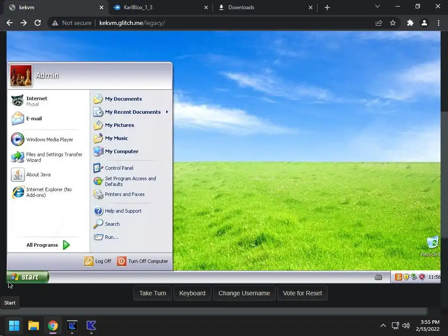Click the on-screen keyboard tray icon
Image resolution: width=448 pixels, height=336 pixels.
(378, 277)
